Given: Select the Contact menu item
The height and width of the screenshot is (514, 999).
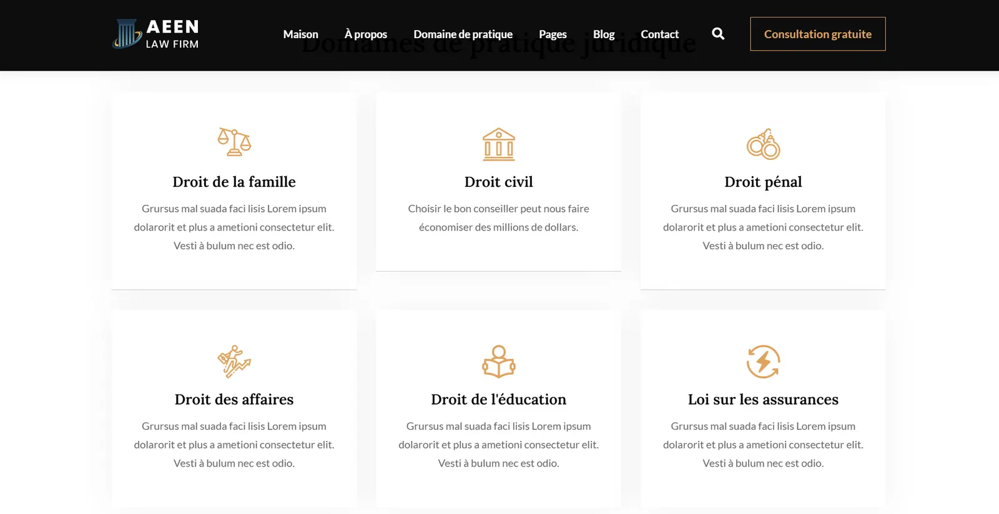Looking at the screenshot, I should point(659,34).
